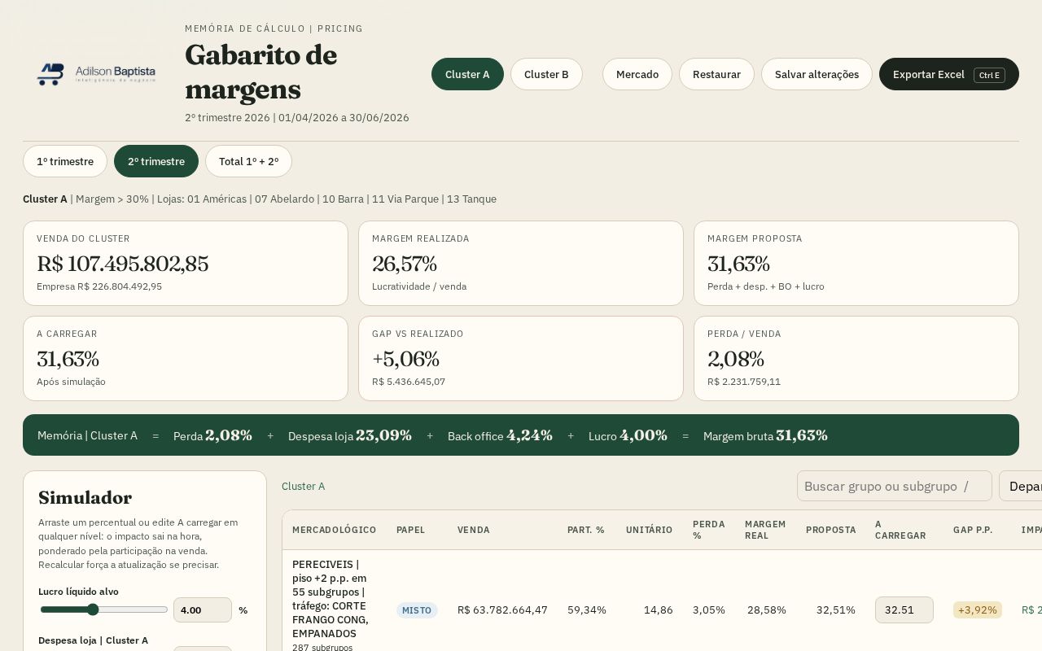Adjust the Lucro líquido alvo slider
The width and height of the screenshot is (1042, 651).
pos(103,609)
